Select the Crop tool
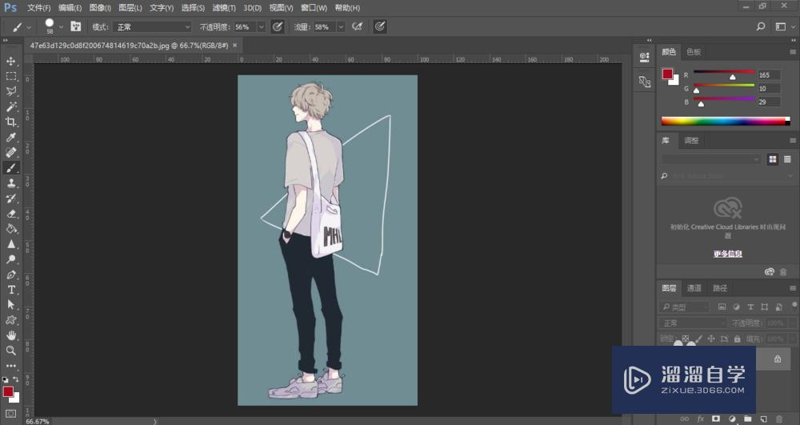The height and width of the screenshot is (425, 800). tap(11, 122)
